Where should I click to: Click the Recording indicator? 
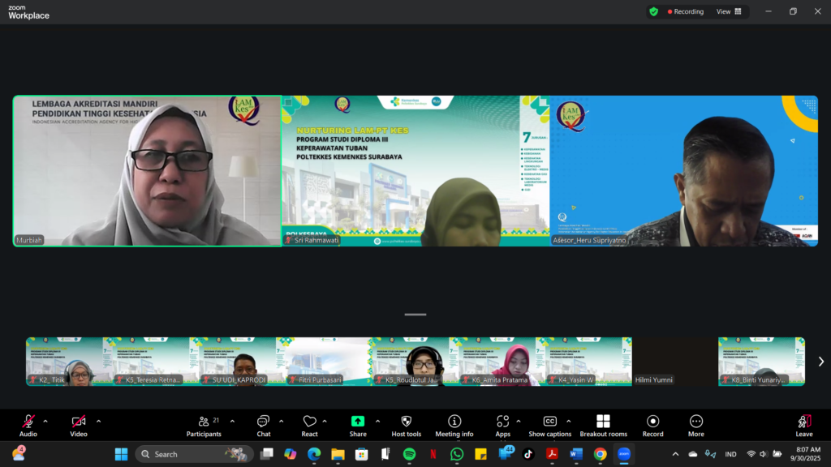coord(686,11)
